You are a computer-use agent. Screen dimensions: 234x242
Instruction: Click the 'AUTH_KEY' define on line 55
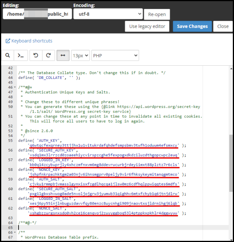(40, 140)
